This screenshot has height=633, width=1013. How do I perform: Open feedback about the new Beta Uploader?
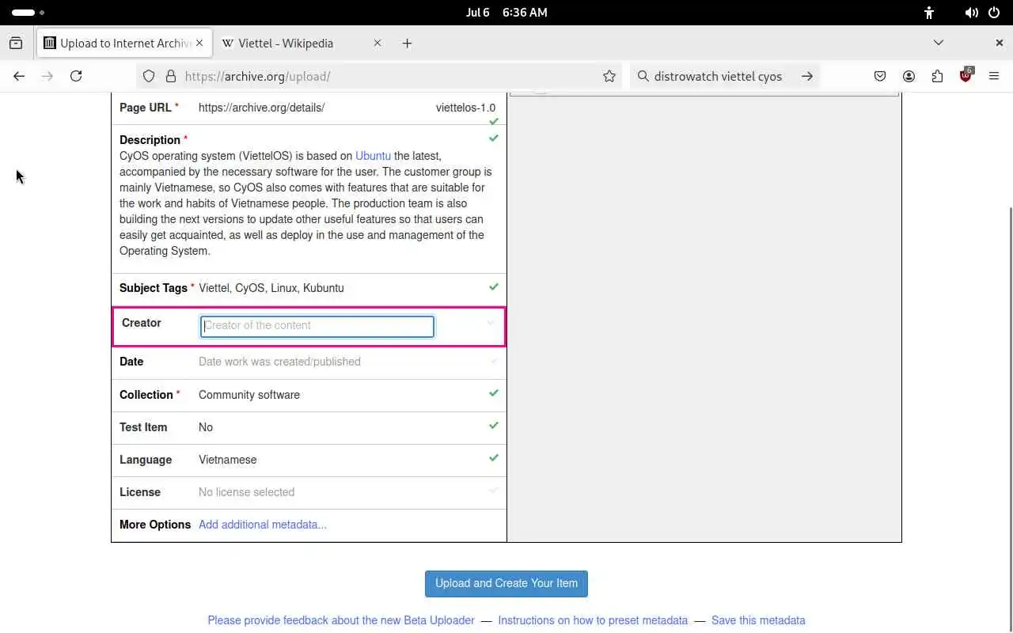[x=341, y=620]
